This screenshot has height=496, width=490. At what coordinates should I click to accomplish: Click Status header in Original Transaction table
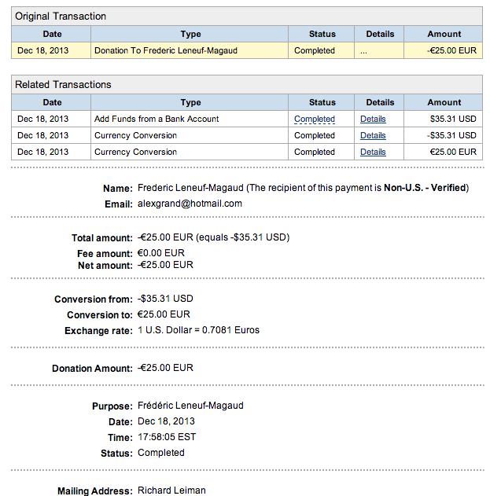pos(322,35)
